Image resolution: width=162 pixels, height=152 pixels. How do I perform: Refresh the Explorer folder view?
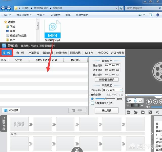121,8
